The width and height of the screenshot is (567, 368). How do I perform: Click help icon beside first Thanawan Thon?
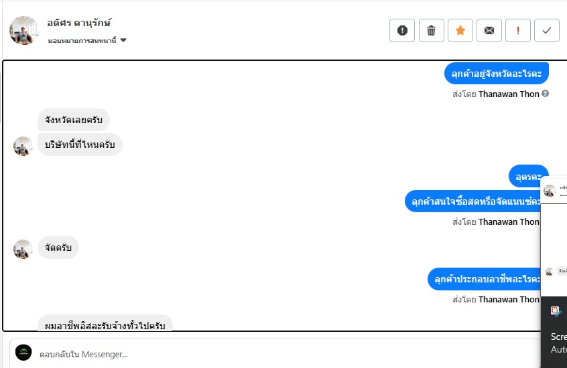[546, 94]
